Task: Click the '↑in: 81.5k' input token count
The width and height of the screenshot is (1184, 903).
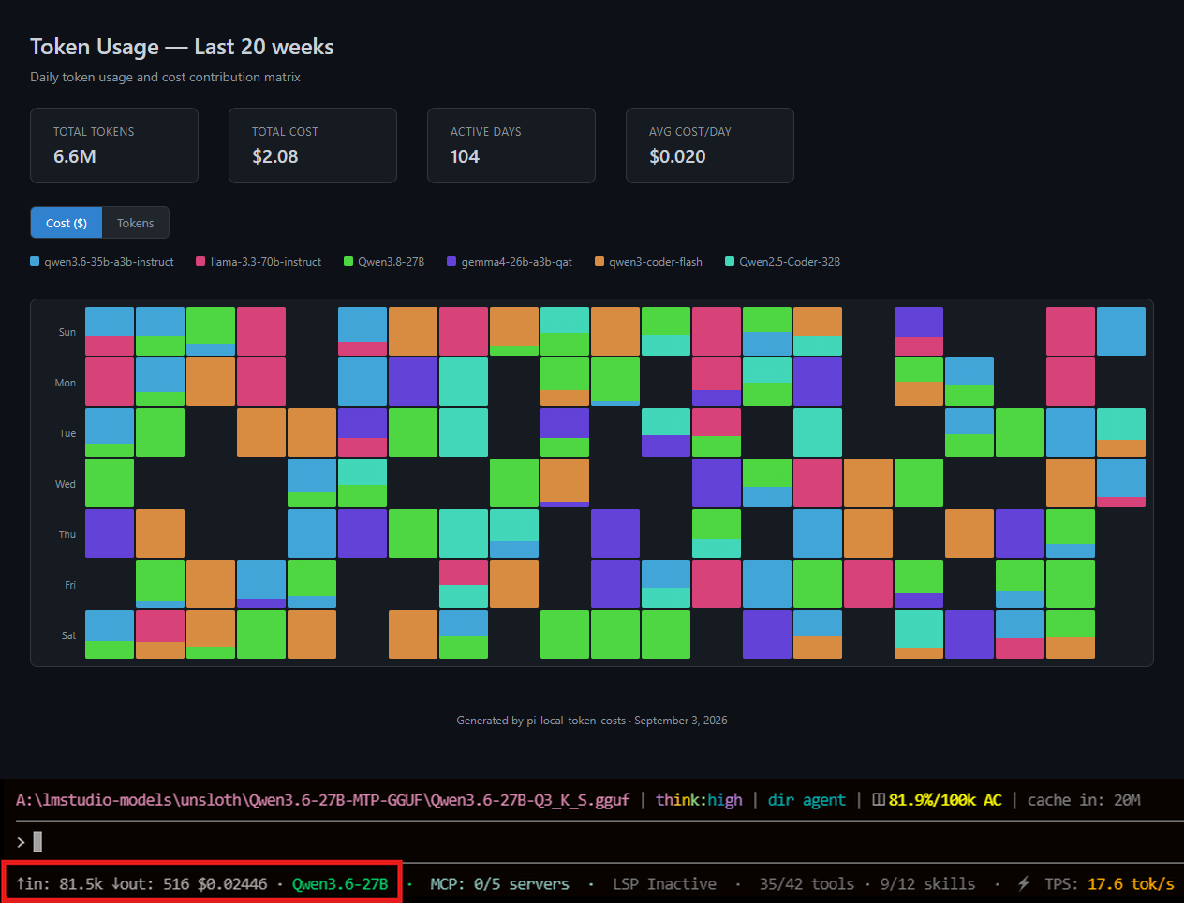Action: 59,883
